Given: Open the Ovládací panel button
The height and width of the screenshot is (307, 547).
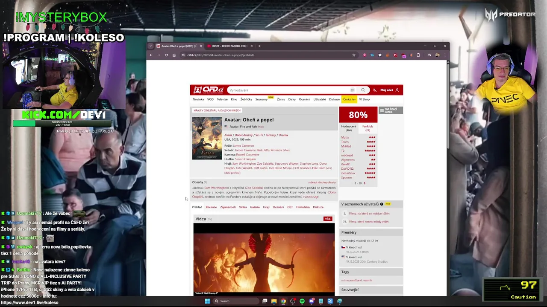Looking at the screenshot, I should click(x=391, y=110).
